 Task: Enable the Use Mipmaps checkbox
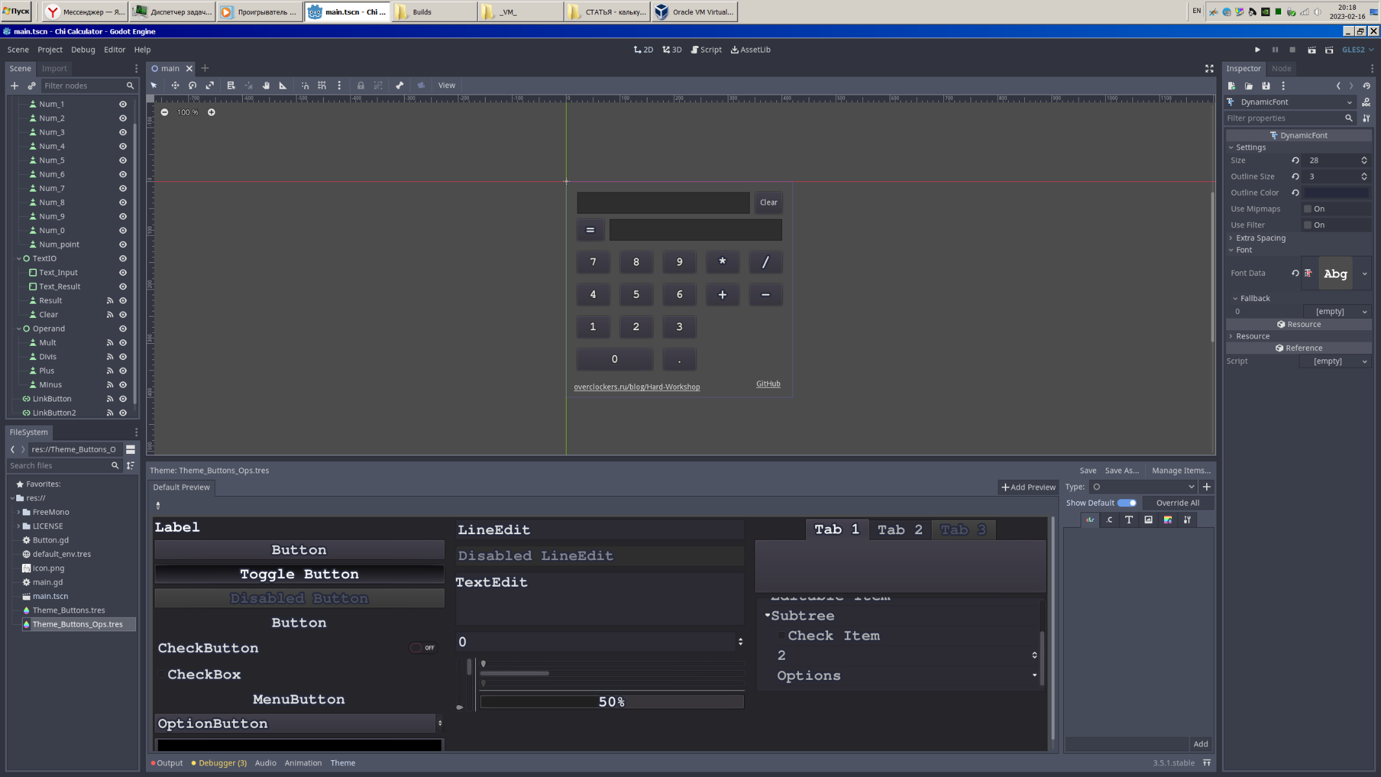click(x=1307, y=209)
